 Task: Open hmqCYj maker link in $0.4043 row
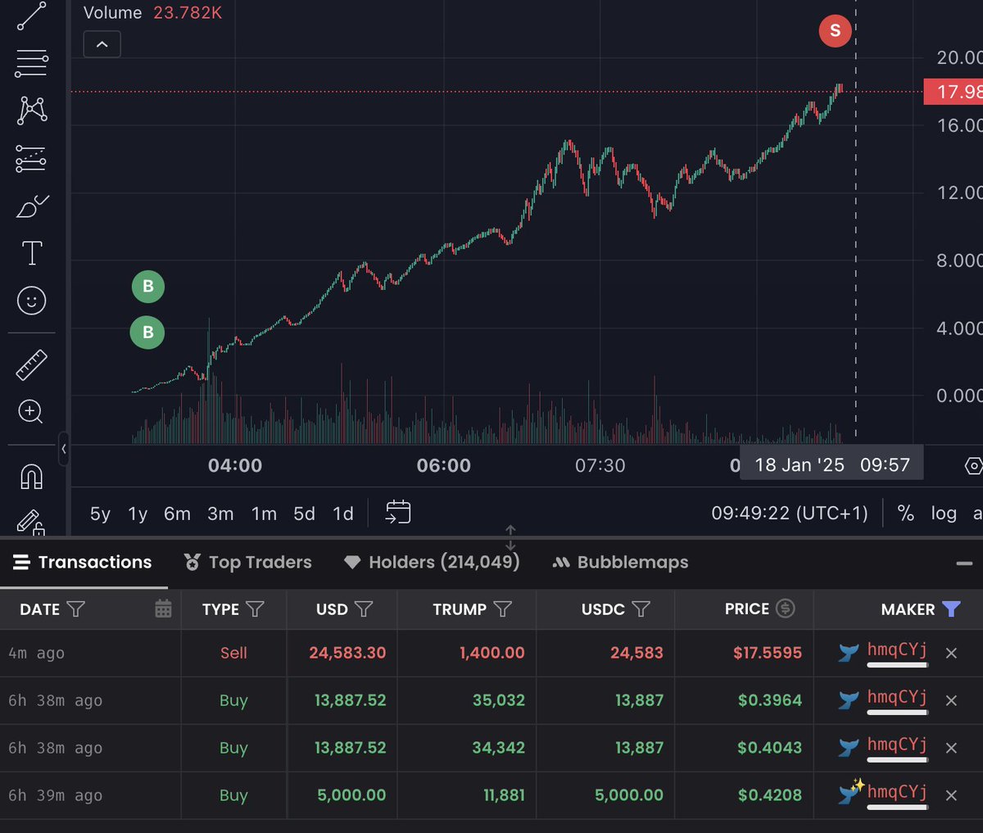click(x=897, y=745)
